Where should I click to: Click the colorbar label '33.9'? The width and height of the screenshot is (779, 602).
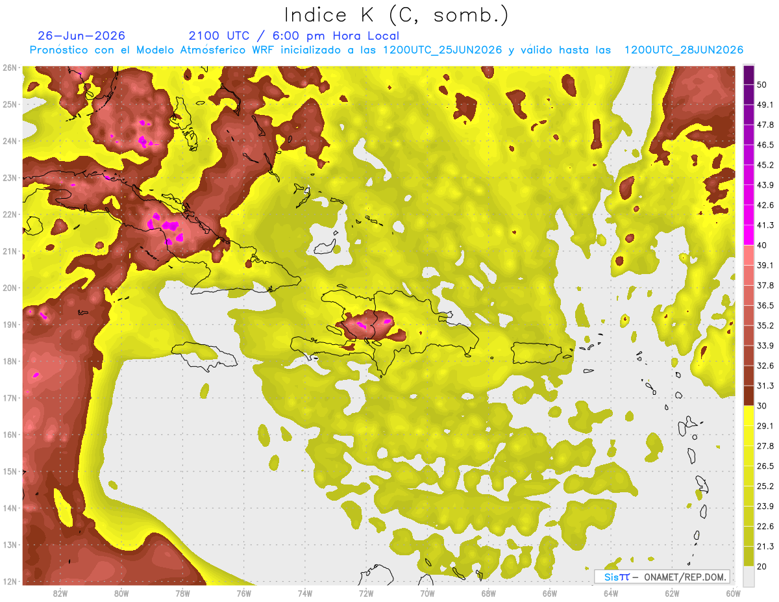pyautogui.click(x=765, y=345)
